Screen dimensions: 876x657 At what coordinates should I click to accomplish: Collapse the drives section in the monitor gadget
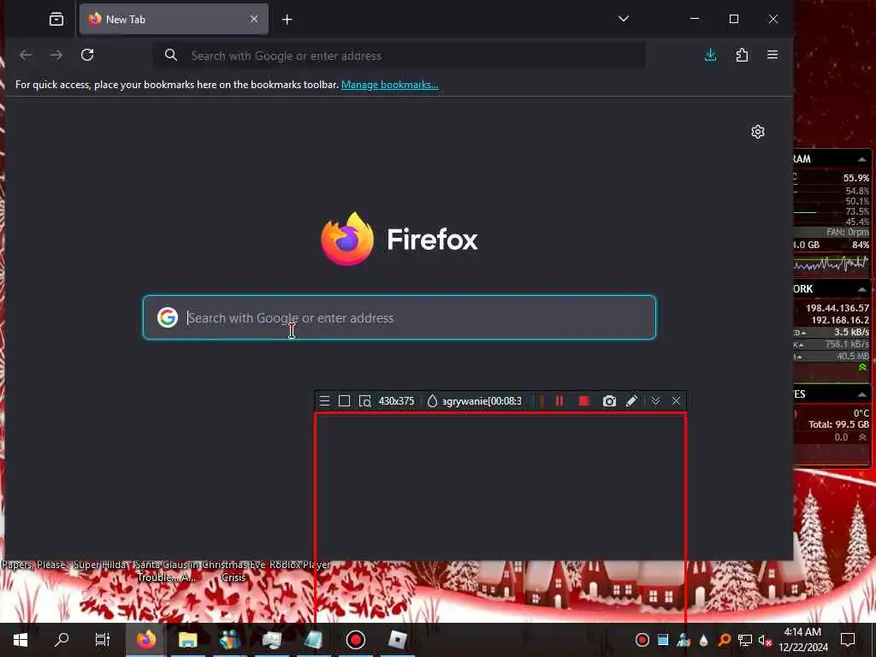pos(861,394)
